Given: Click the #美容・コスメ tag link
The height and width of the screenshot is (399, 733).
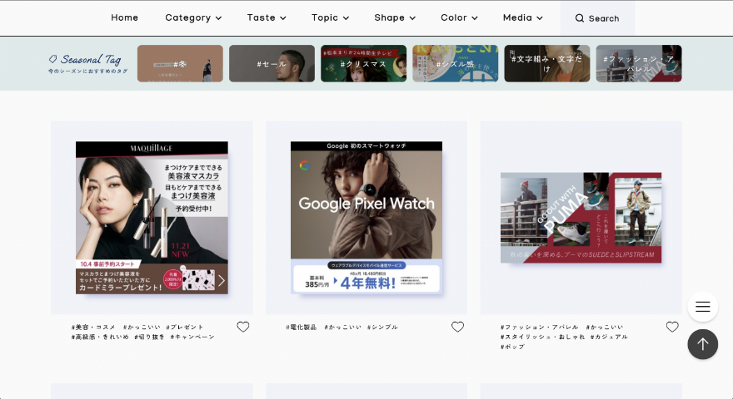Looking at the screenshot, I should pyautogui.click(x=93, y=328).
